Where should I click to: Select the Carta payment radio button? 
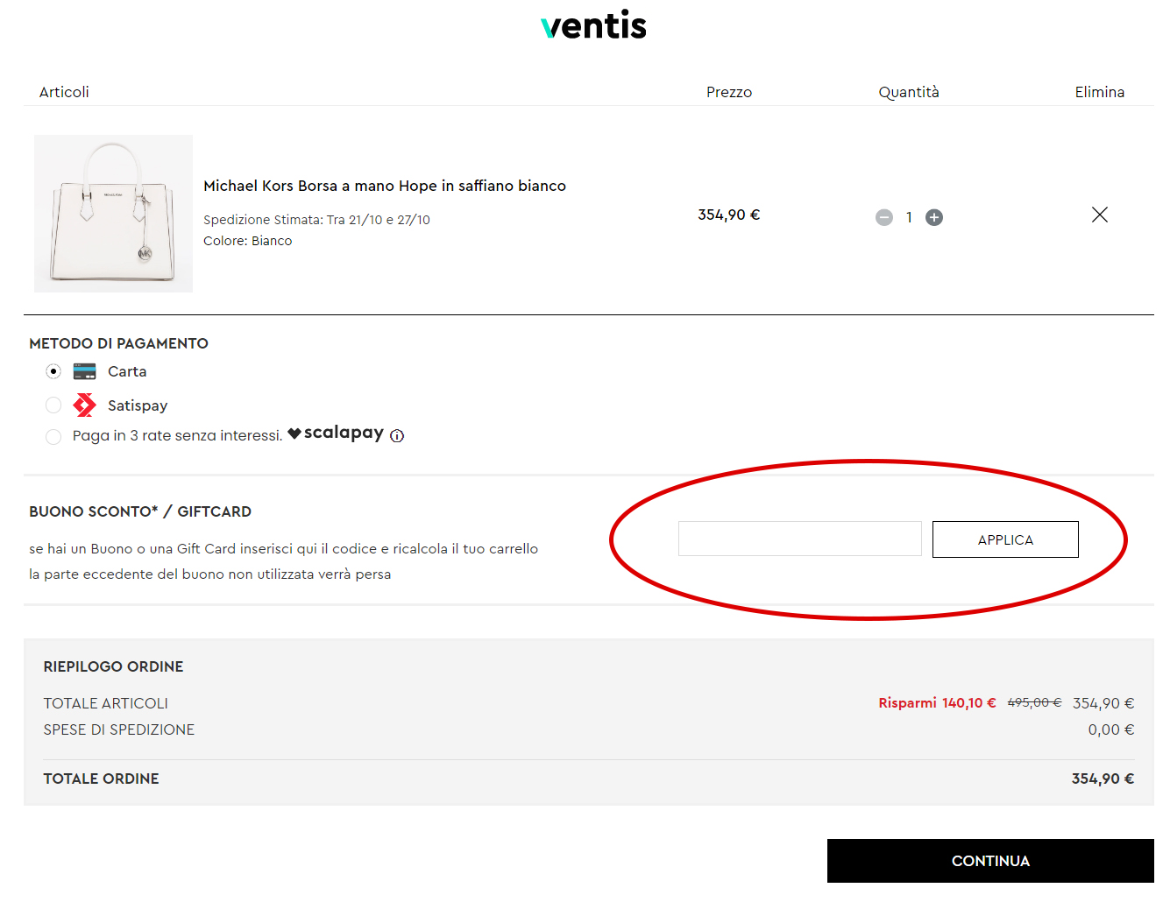[53, 370]
